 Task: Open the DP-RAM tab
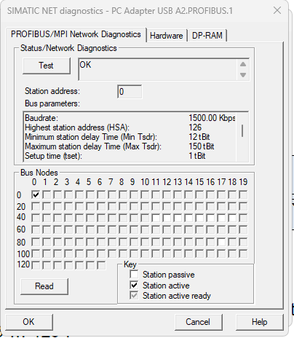click(x=207, y=36)
